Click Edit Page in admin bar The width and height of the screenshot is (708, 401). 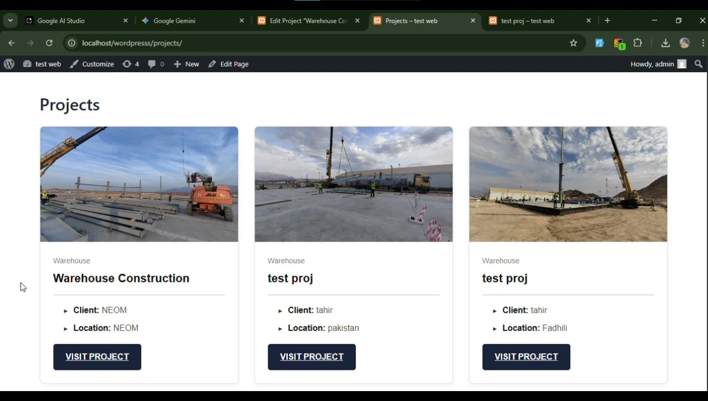pos(228,64)
